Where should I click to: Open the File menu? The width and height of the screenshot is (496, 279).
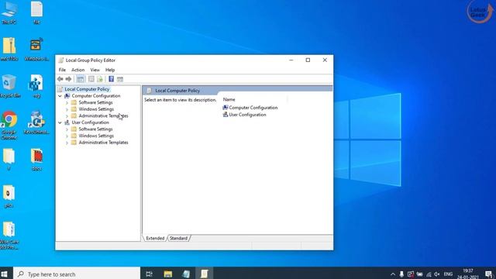point(62,70)
